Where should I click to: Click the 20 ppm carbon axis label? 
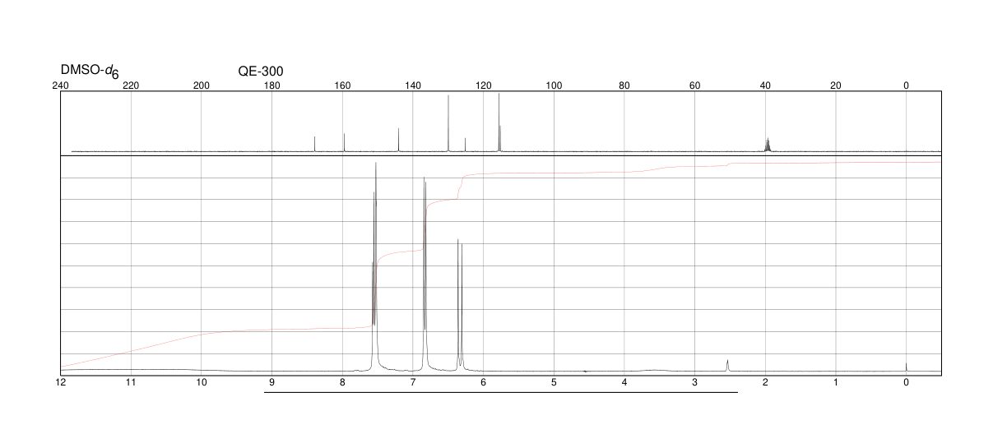[x=836, y=85]
